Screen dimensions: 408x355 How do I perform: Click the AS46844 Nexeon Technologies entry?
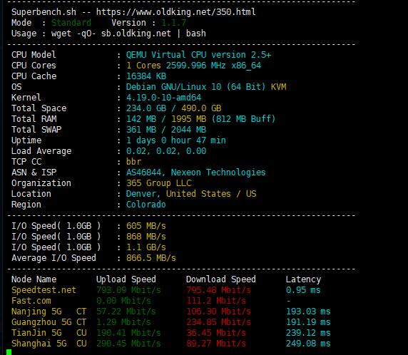pos(196,173)
